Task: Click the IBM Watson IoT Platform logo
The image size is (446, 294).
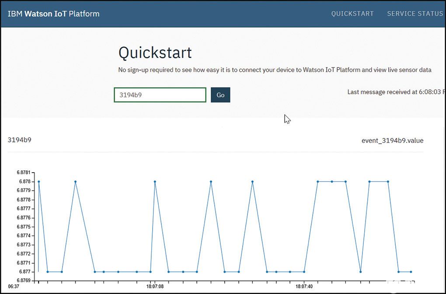Action: pos(53,14)
